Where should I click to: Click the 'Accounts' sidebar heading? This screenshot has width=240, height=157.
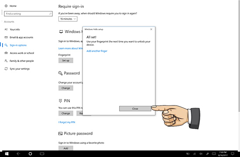9,22
